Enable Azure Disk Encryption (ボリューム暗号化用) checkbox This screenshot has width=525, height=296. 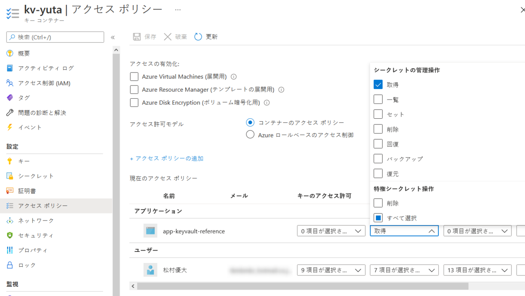134,103
